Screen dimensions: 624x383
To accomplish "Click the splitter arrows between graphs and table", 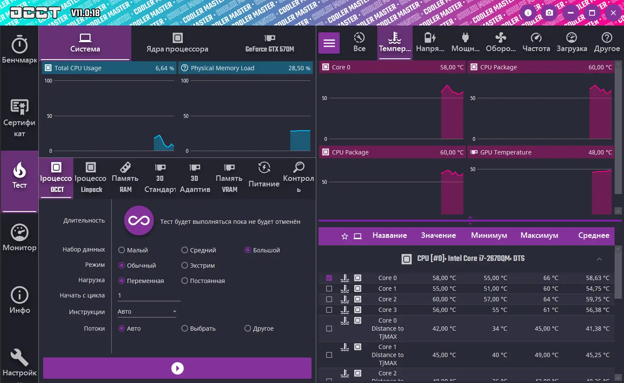I will pos(470,220).
